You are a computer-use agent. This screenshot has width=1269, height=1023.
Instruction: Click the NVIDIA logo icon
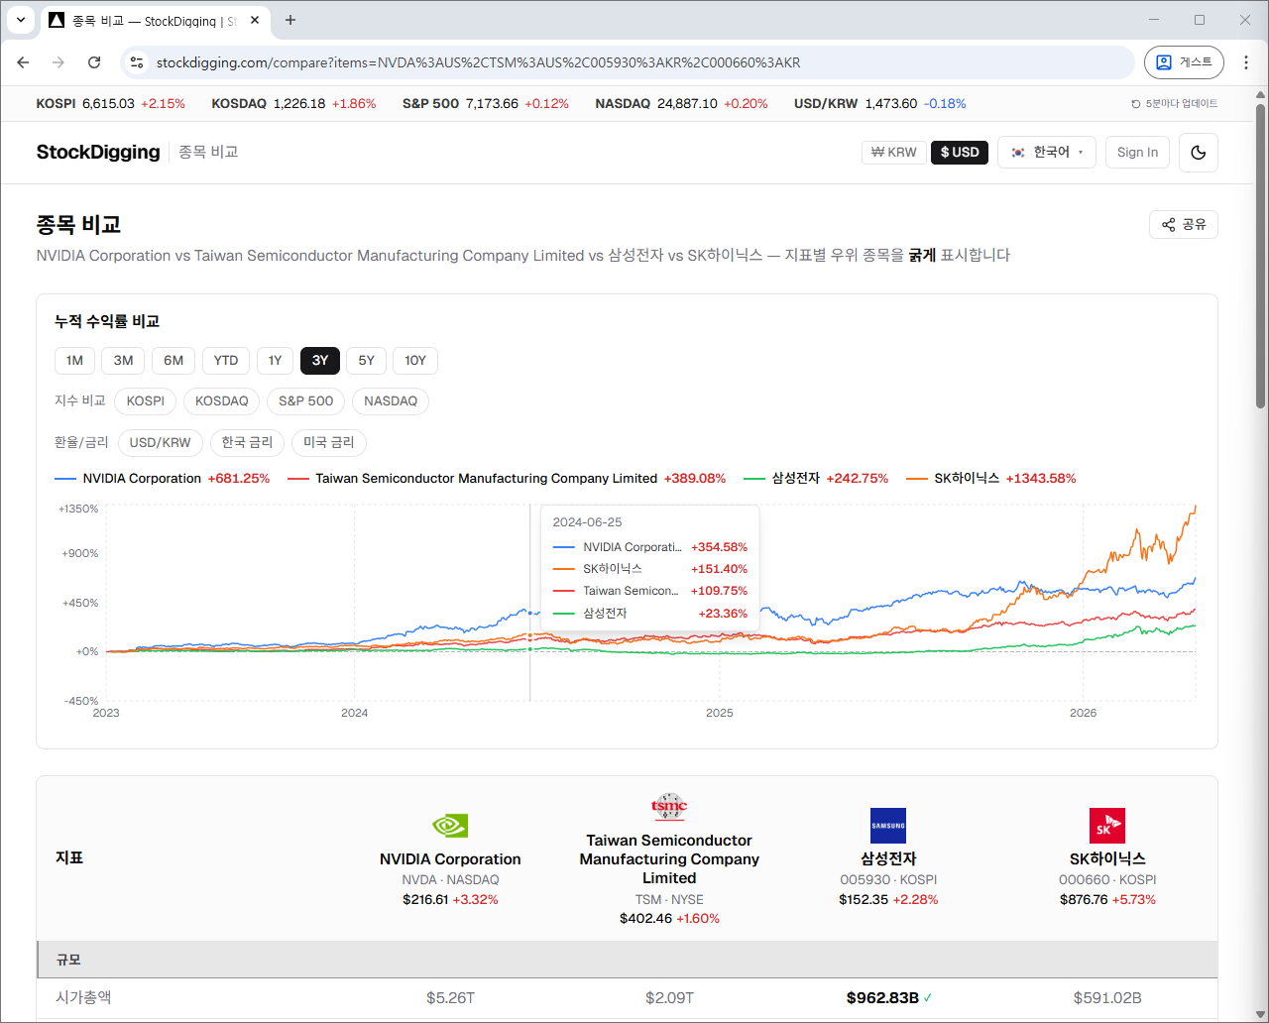[450, 826]
